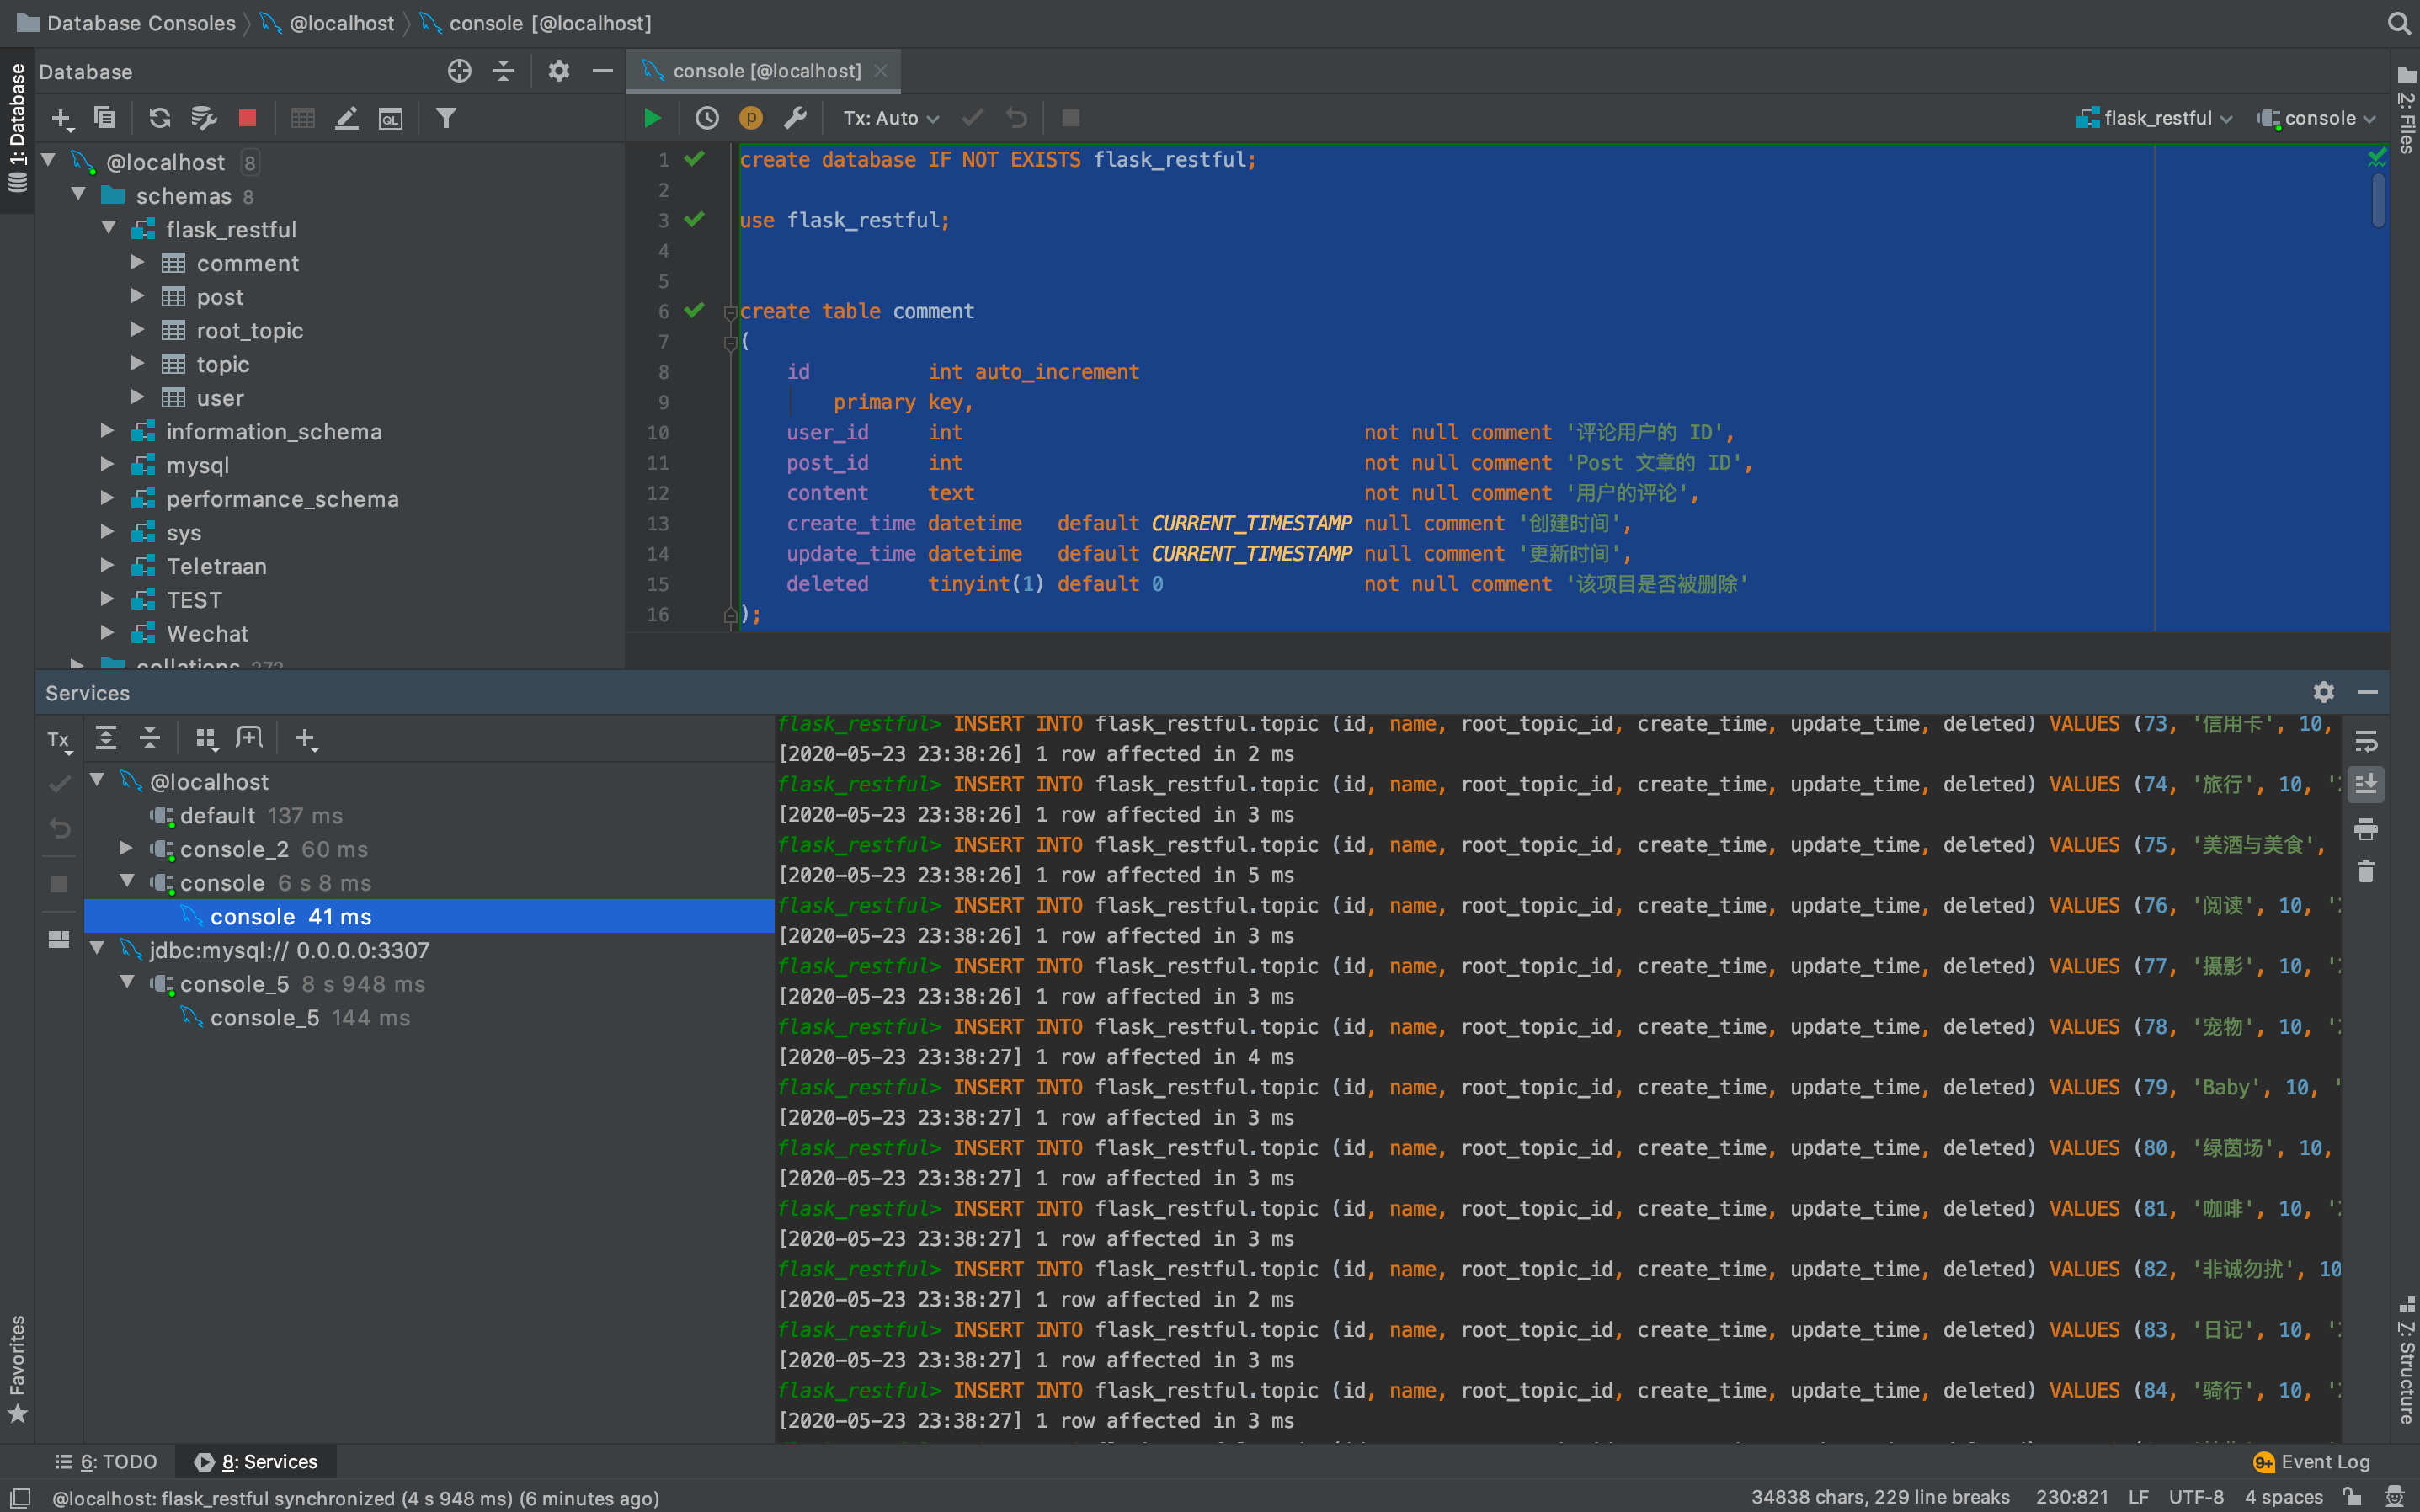Run the query with green Execute button
Screen dimensions: 2420x1512
click(x=652, y=118)
